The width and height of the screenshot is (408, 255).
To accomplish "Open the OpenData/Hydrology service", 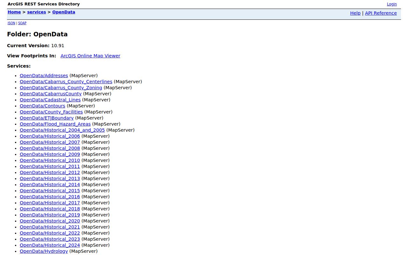I will (x=44, y=251).
